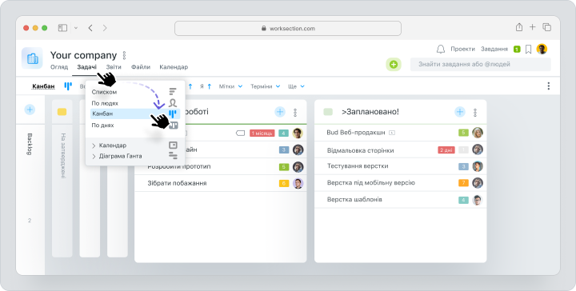
Task: Click assignee avatar on Верстка шаблонів
Action: 477,200
